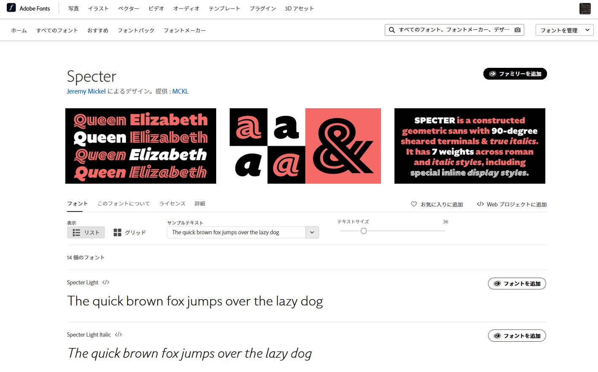Screen dimensions: 598x372
Task: Open designer Jeremy Mickel link
Action: [x=86, y=91]
